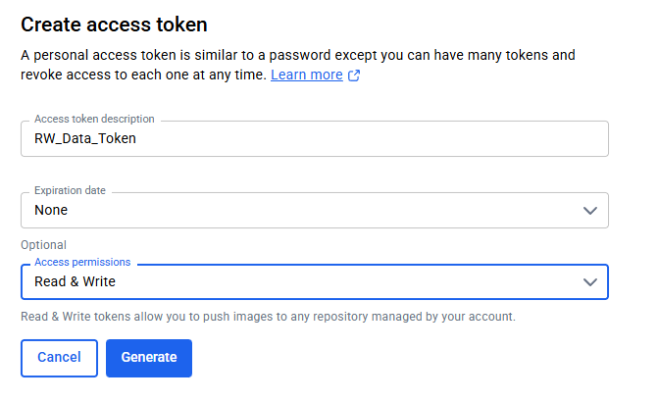Click the Access token description floating label
658x401 pixels.
click(x=94, y=119)
